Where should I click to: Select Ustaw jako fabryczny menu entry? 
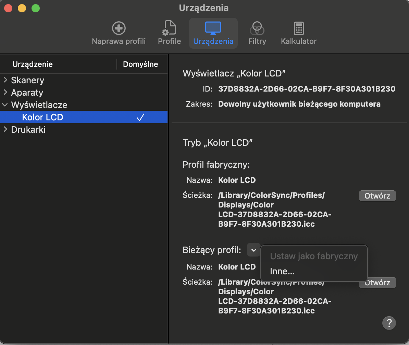314,256
